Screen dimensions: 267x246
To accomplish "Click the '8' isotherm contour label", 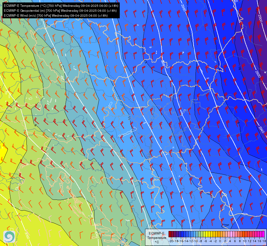I will (35, 125).
